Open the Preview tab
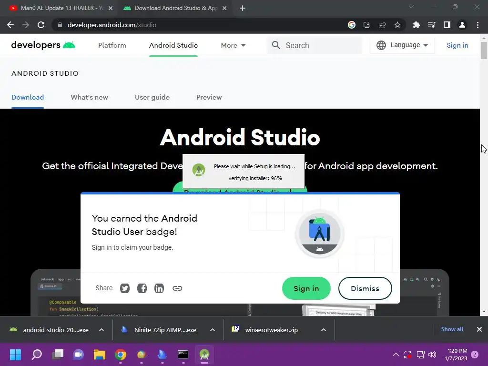Image resolution: width=488 pixels, height=366 pixels. pyautogui.click(x=209, y=97)
